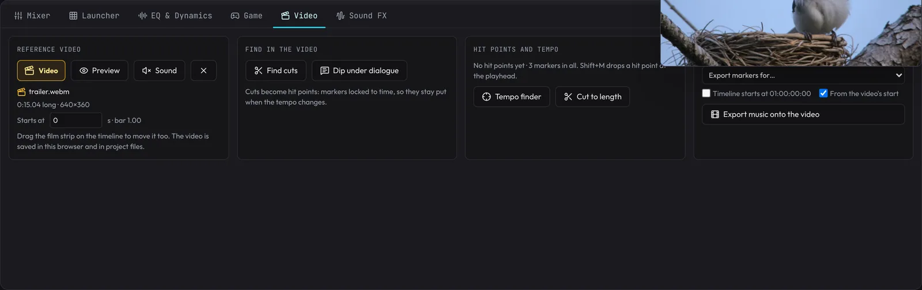Click Export music onto the video

pyautogui.click(x=803, y=115)
